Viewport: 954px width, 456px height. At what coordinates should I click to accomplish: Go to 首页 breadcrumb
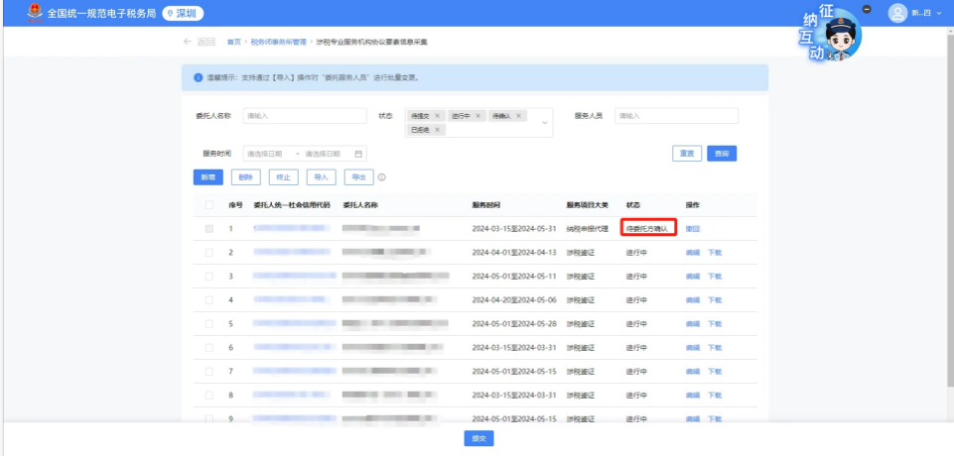tap(233, 42)
